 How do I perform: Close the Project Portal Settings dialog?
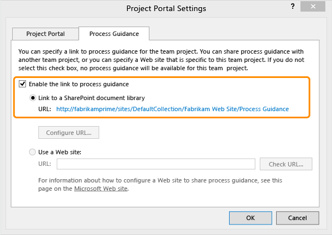tap(317, 8)
